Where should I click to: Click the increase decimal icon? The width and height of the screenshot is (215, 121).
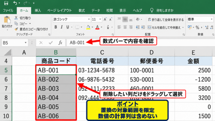coord(207,27)
